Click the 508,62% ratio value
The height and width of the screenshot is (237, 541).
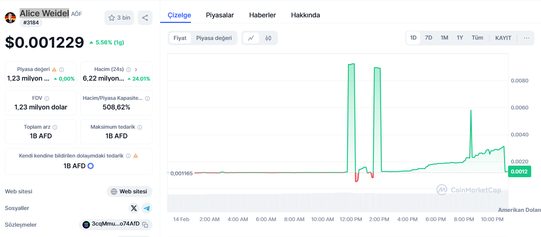116,107
